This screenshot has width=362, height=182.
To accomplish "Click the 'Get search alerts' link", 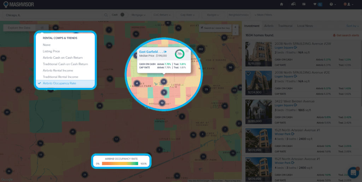I will pyautogui.click(x=346, y=36).
